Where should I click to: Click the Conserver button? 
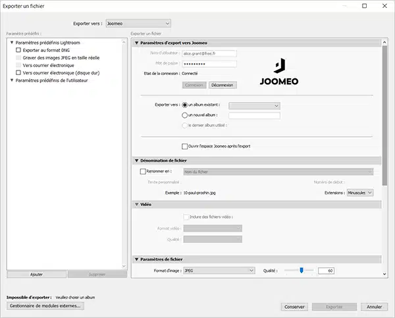click(x=294, y=307)
